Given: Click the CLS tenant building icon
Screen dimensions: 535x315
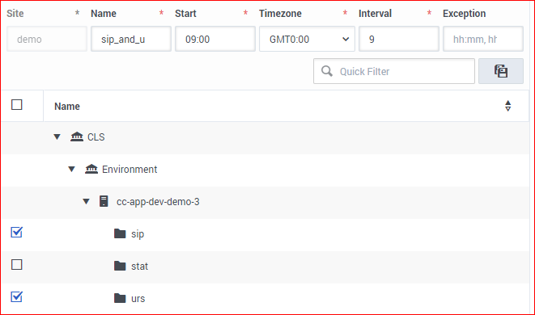Looking at the screenshot, I should [77, 136].
